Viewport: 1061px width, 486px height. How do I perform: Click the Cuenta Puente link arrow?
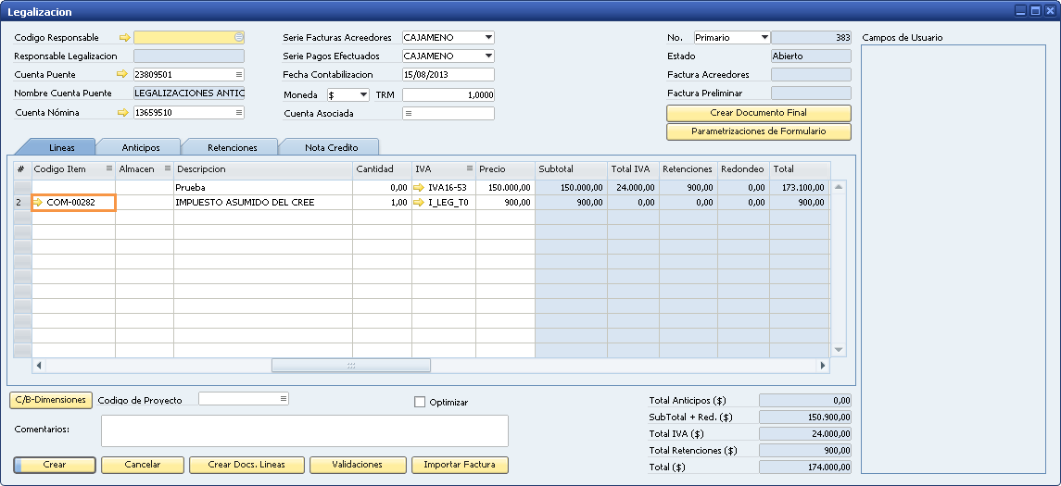pyautogui.click(x=120, y=74)
